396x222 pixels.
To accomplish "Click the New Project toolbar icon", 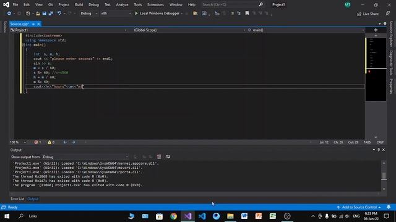I will (28, 14).
